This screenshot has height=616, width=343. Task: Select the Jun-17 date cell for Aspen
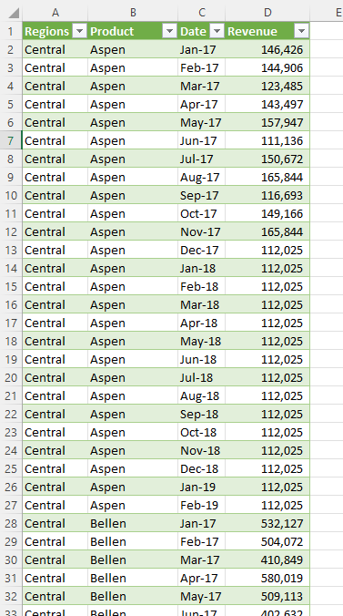pos(201,140)
